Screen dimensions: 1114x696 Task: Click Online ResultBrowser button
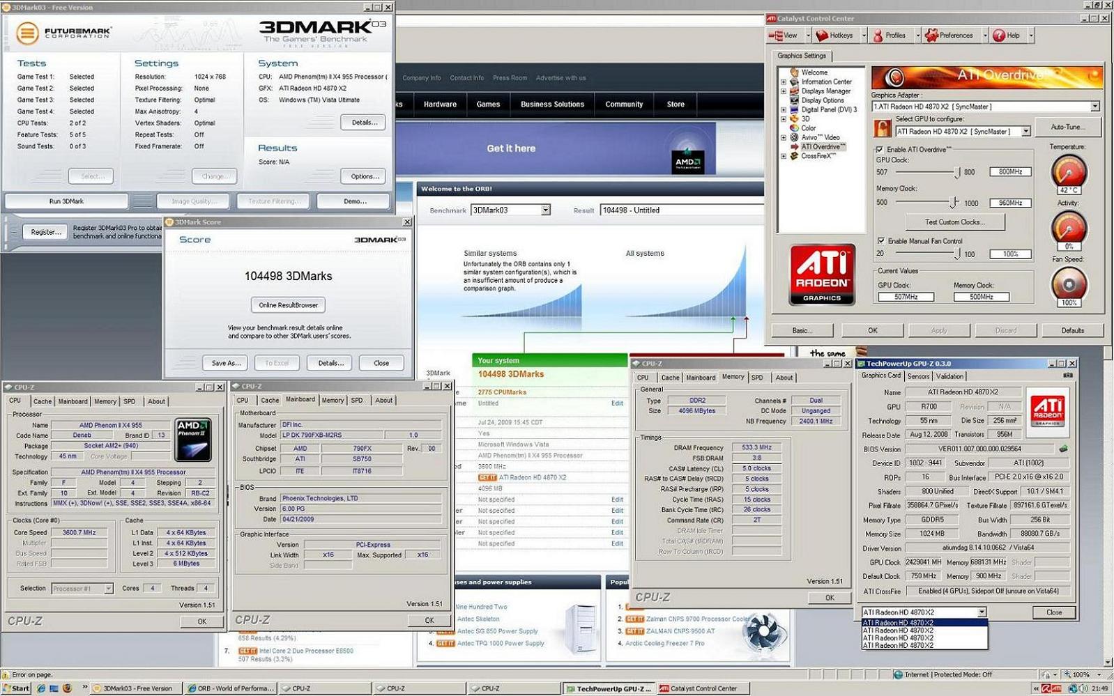pyautogui.click(x=288, y=304)
